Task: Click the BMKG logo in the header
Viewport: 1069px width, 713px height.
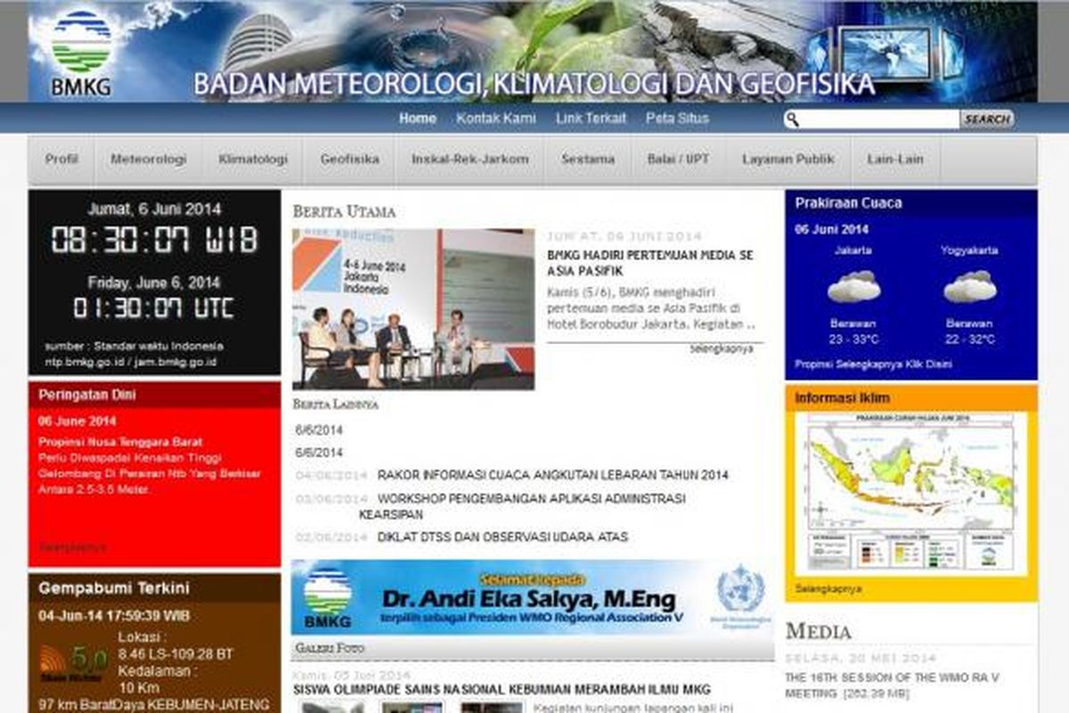Action: click(x=81, y=53)
